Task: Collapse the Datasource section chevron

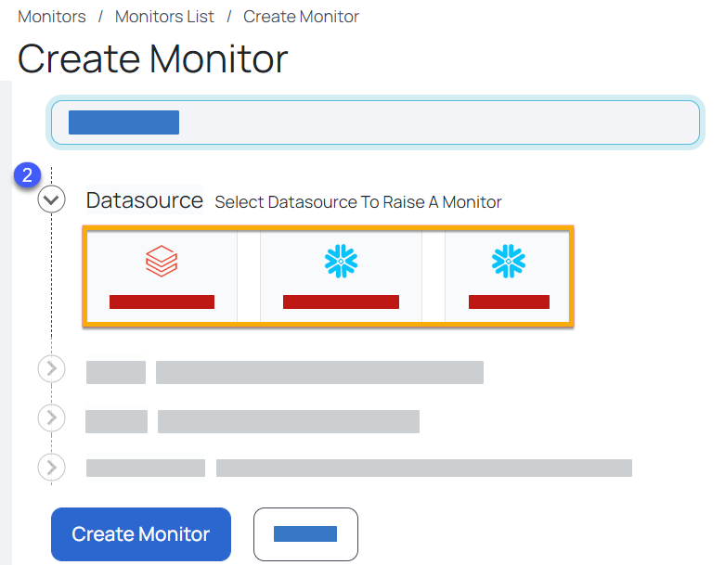Action: (x=51, y=199)
